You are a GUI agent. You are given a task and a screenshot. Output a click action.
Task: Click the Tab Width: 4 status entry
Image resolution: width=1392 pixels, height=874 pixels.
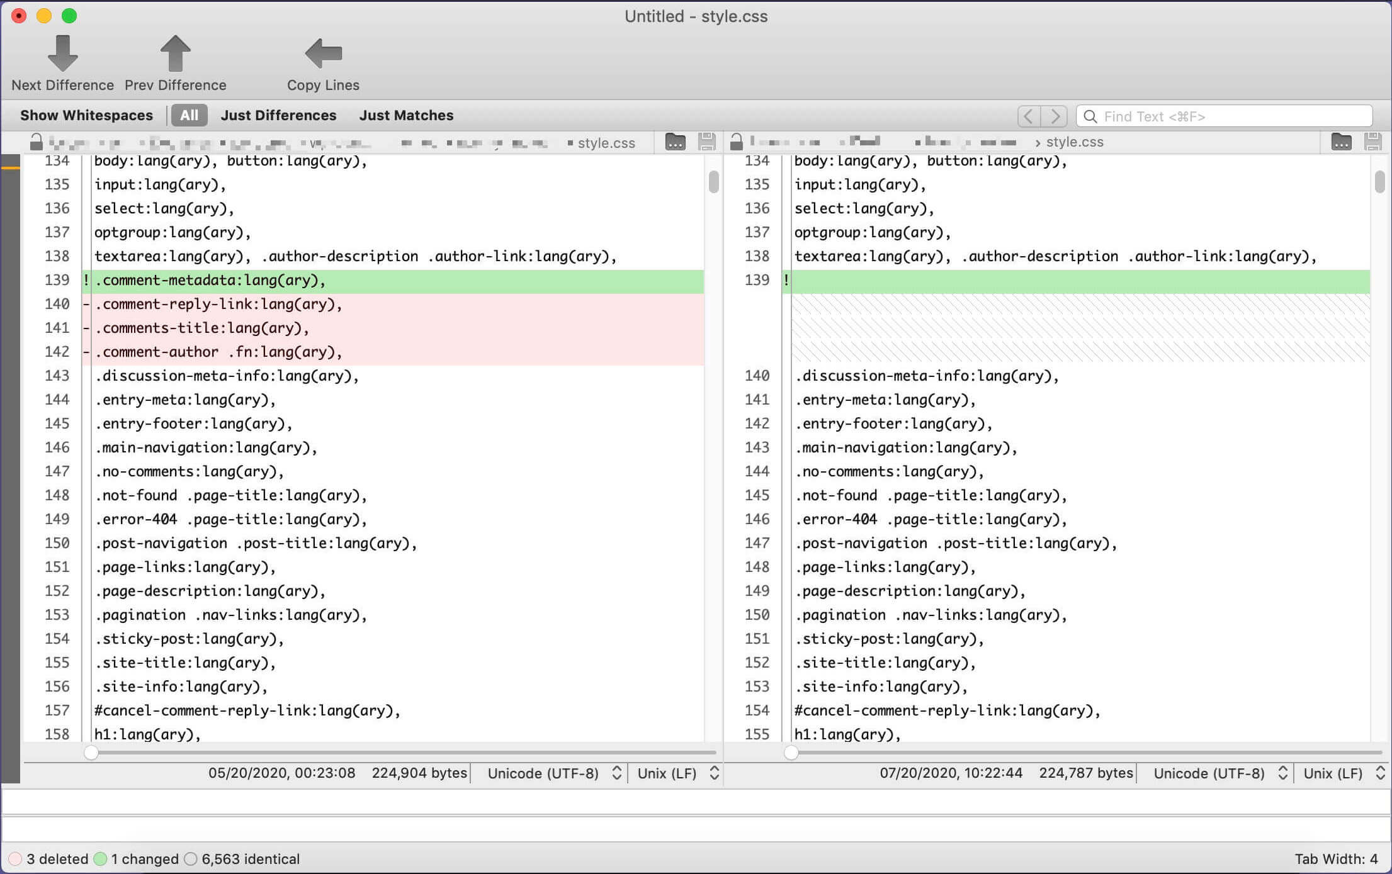click(1336, 859)
